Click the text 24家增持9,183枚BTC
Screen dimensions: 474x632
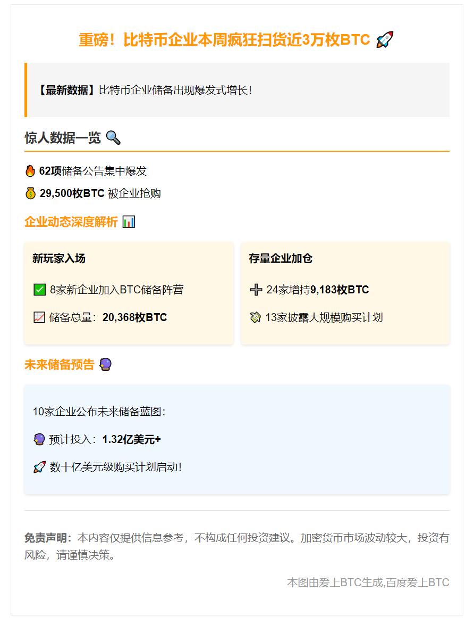317,290
